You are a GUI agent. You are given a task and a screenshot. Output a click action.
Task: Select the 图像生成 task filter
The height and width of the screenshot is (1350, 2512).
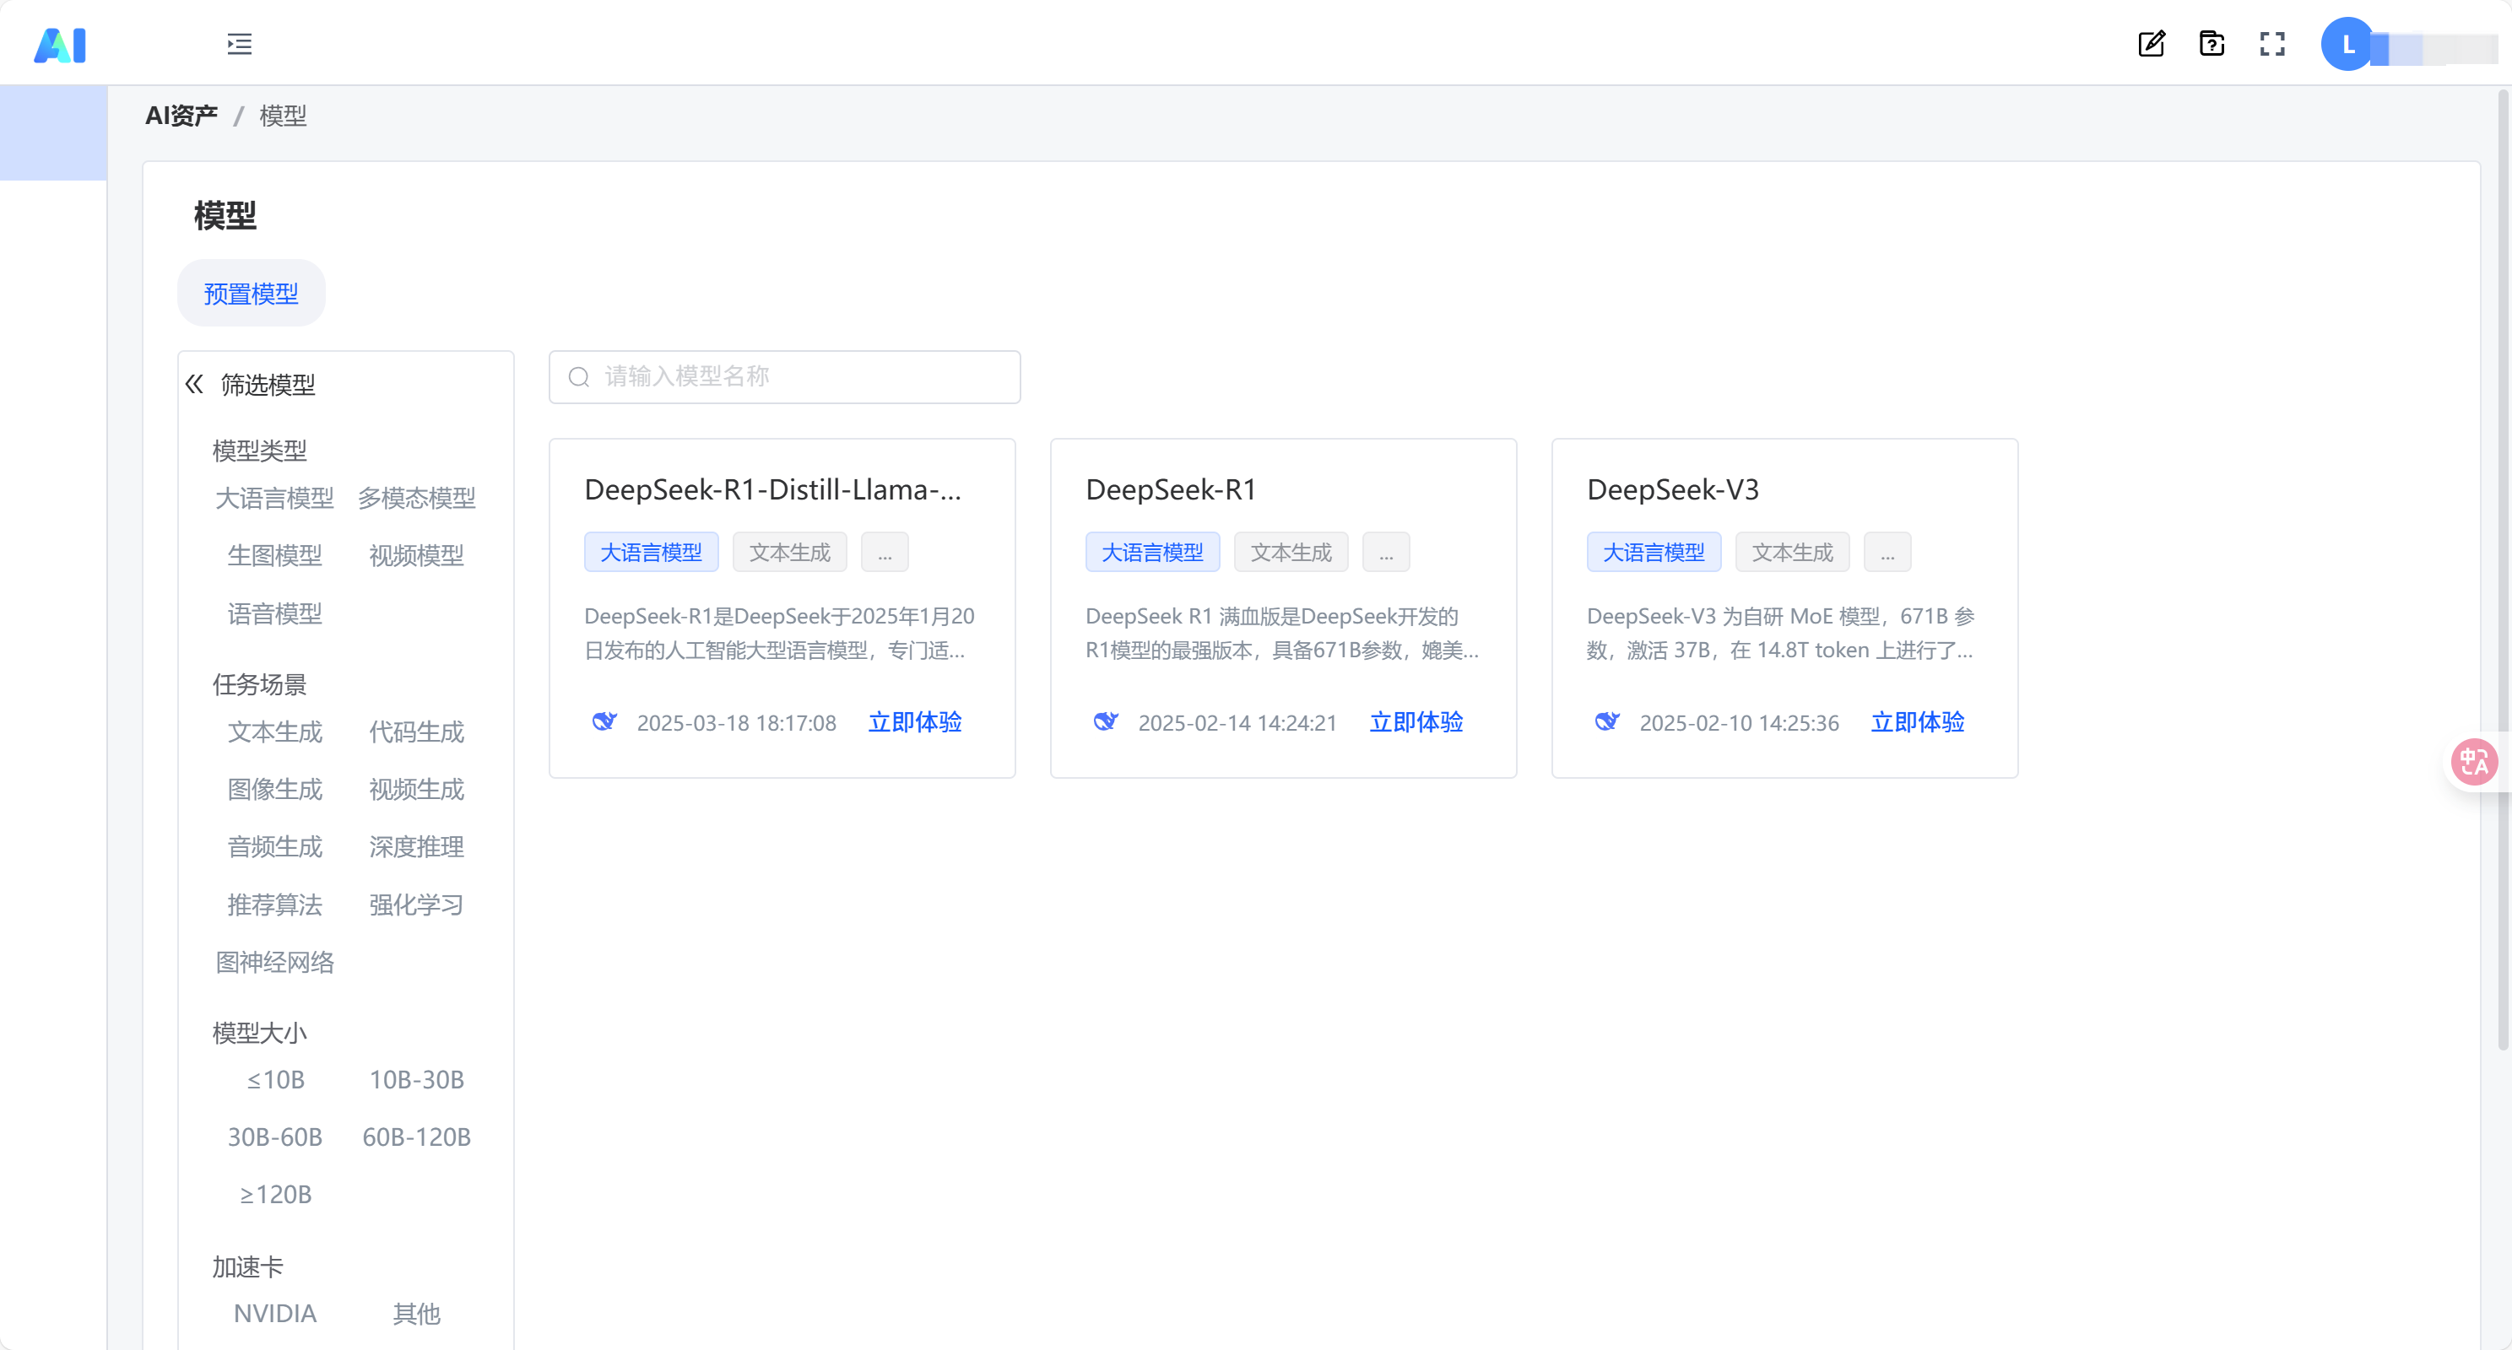click(x=274, y=790)
